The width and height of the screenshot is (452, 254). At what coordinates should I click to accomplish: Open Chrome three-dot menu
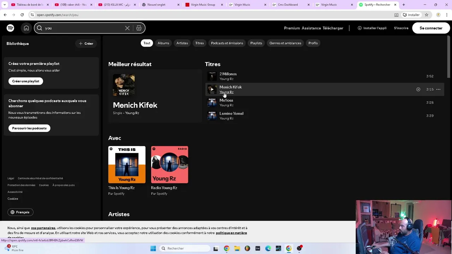click(447, 15)
